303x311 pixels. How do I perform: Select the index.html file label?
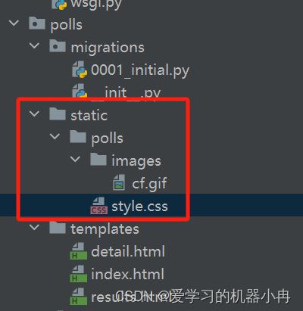(x=128, y=274)
